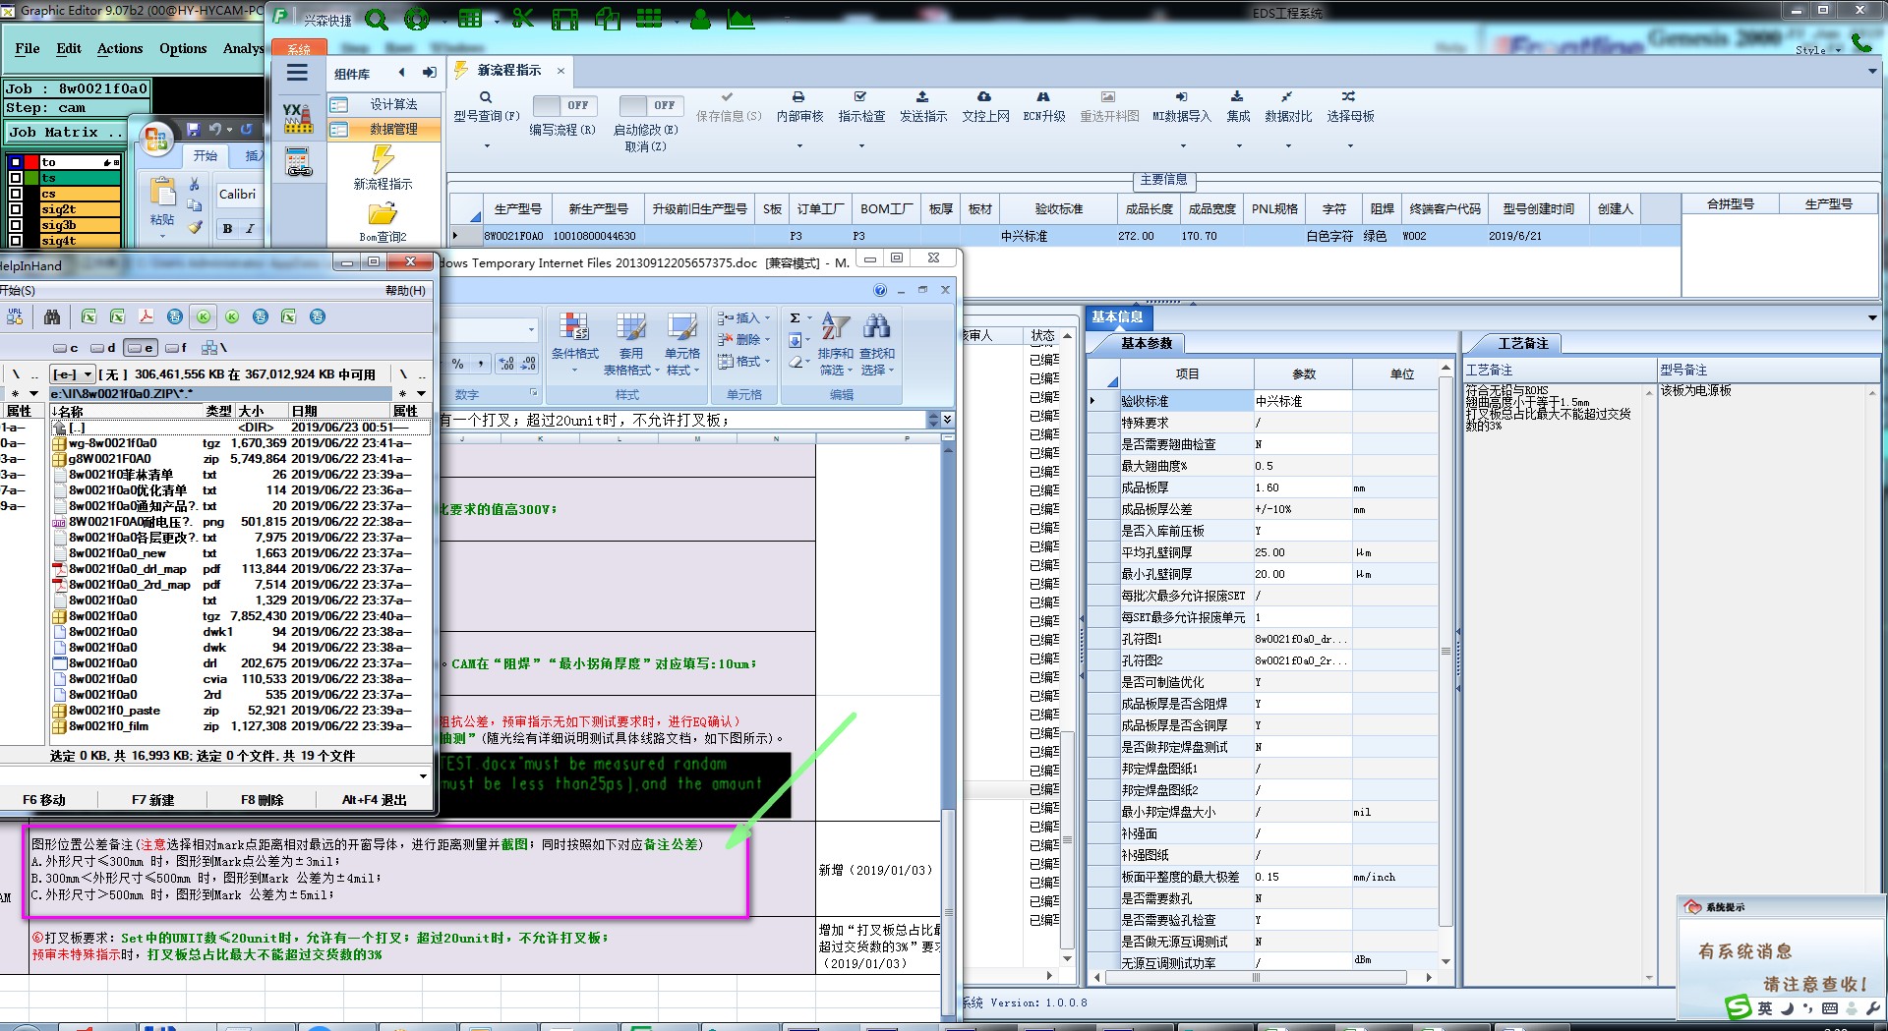Open the hamburger menu in EDS sidebar
Image resolution: width=1888 pixels, height=1031 pixels.
[297, 73]
